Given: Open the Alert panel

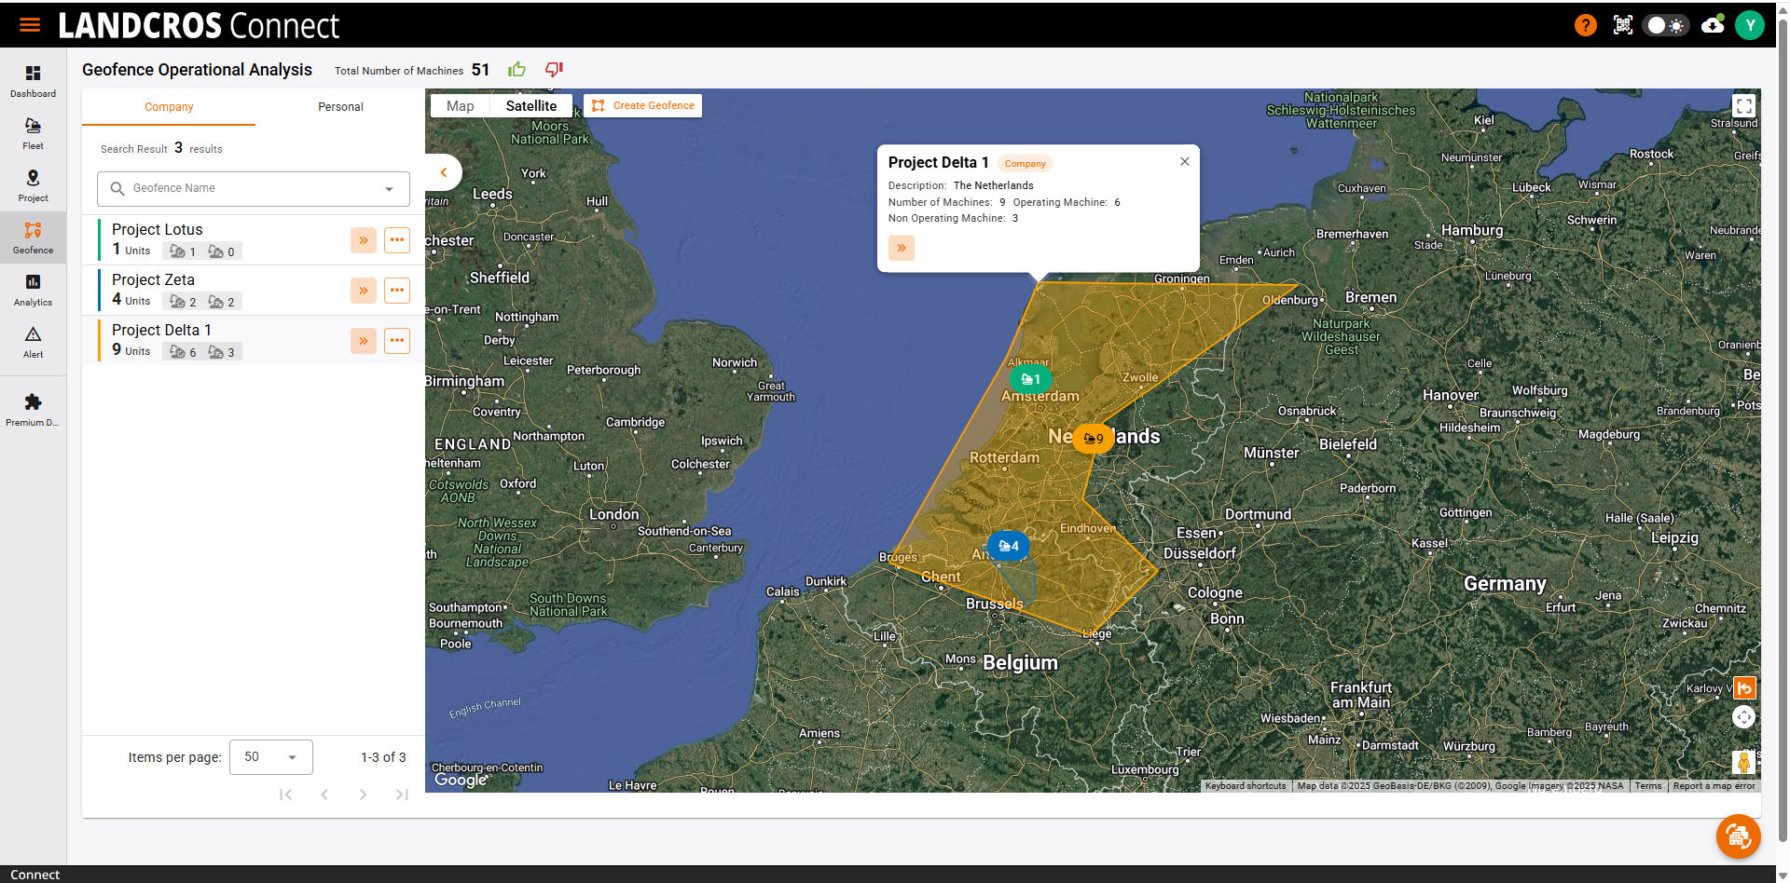Looking at the screenshot, I should 33,341.
